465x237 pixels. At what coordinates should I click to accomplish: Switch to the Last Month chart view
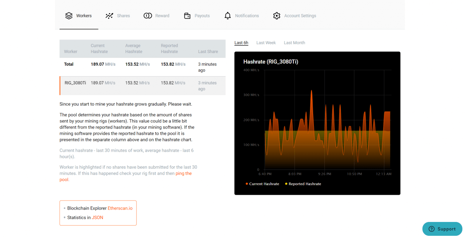(294, 43)
